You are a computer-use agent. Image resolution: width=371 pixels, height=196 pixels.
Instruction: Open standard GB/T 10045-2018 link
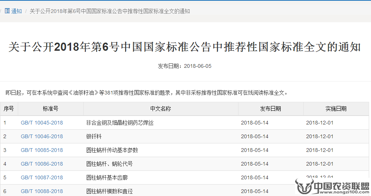coord(42,123)
